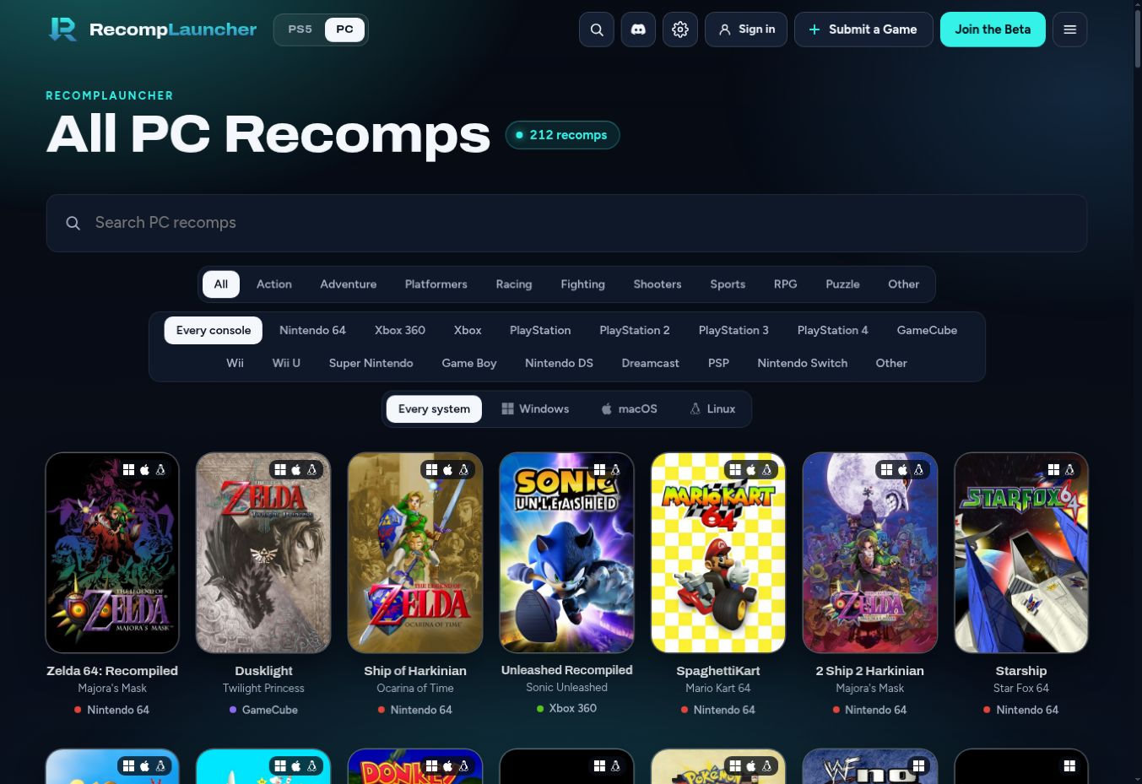Viewport: 1142px width, 784px height.
Task: Select the Platformers genre filter
Action: point(436,284)
